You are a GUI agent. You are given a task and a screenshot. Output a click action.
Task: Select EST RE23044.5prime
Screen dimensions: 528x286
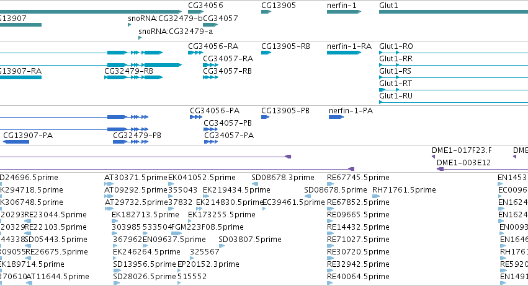(x=56, y=215)
